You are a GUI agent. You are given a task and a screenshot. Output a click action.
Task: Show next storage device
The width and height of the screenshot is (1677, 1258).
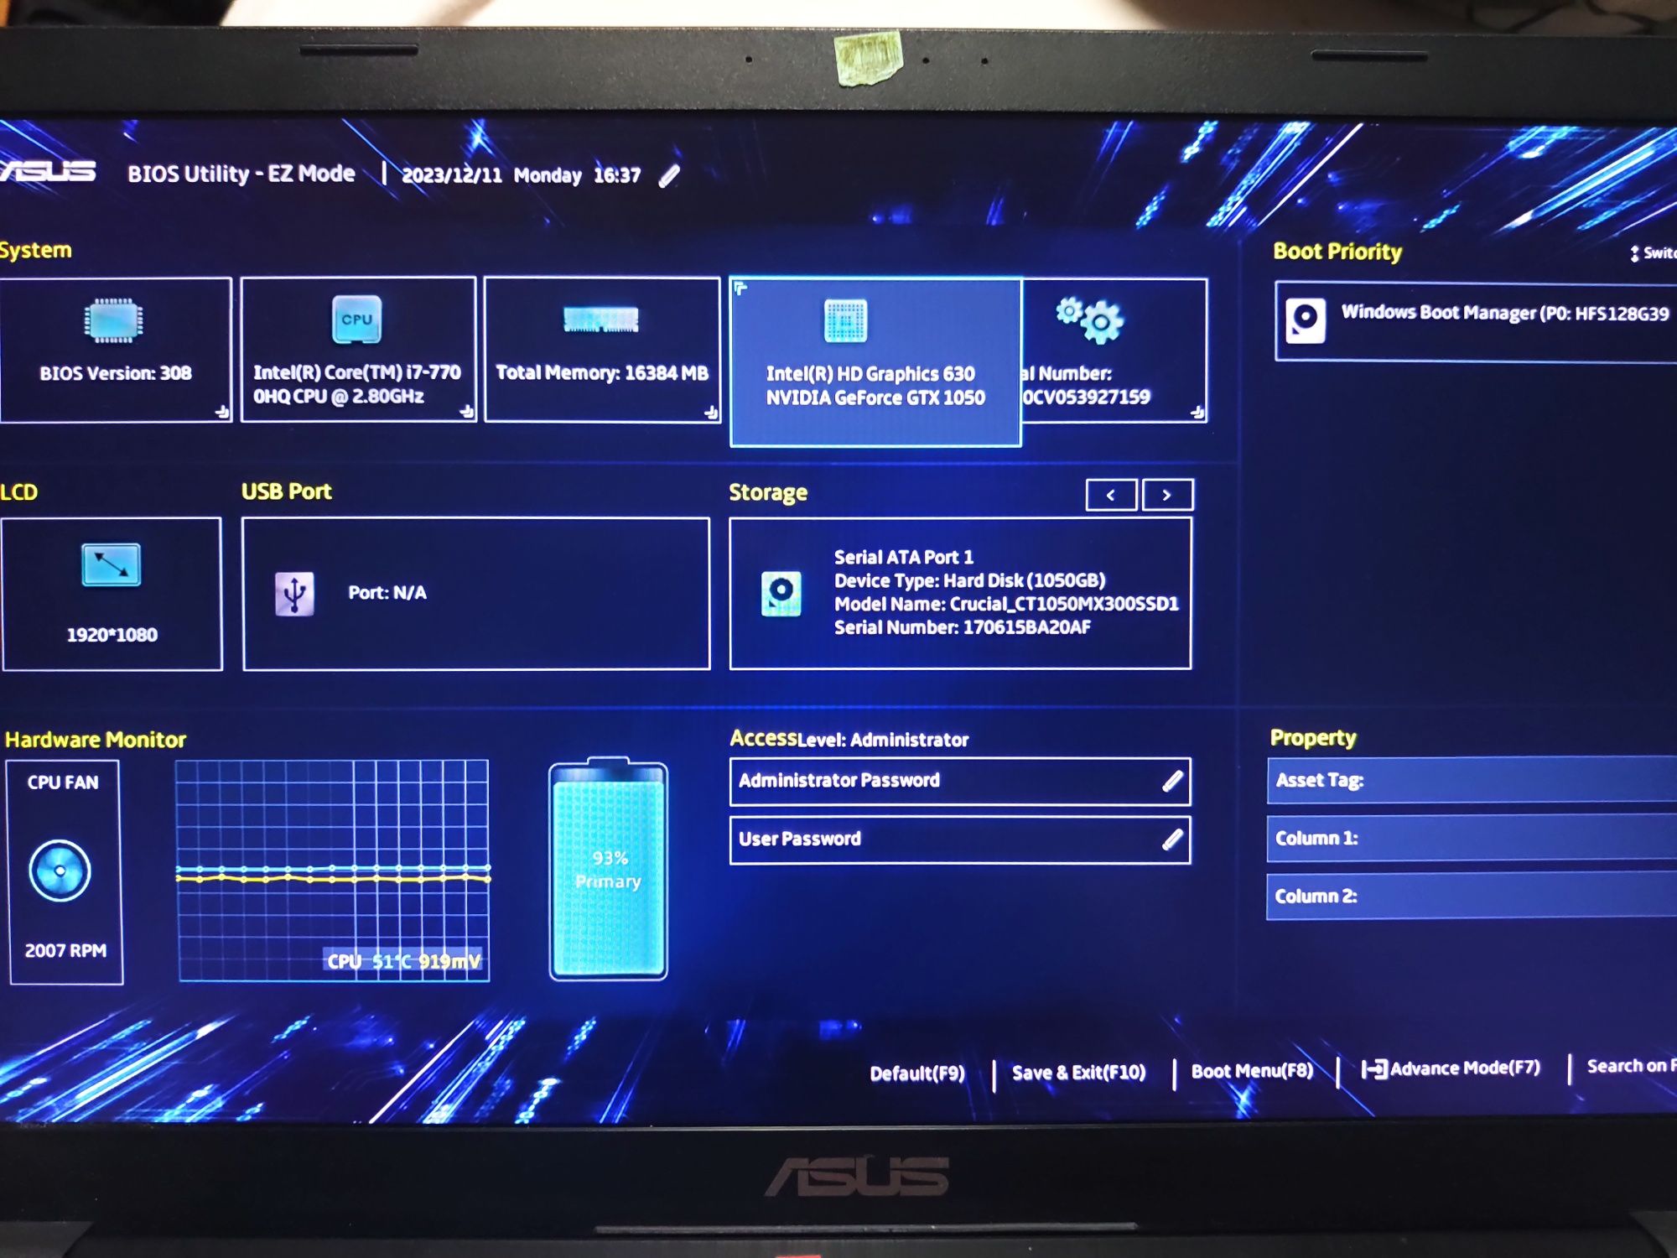(1167, 495)
